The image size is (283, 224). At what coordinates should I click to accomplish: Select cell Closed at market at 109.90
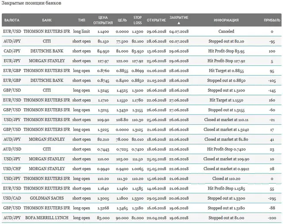[226, 159]
